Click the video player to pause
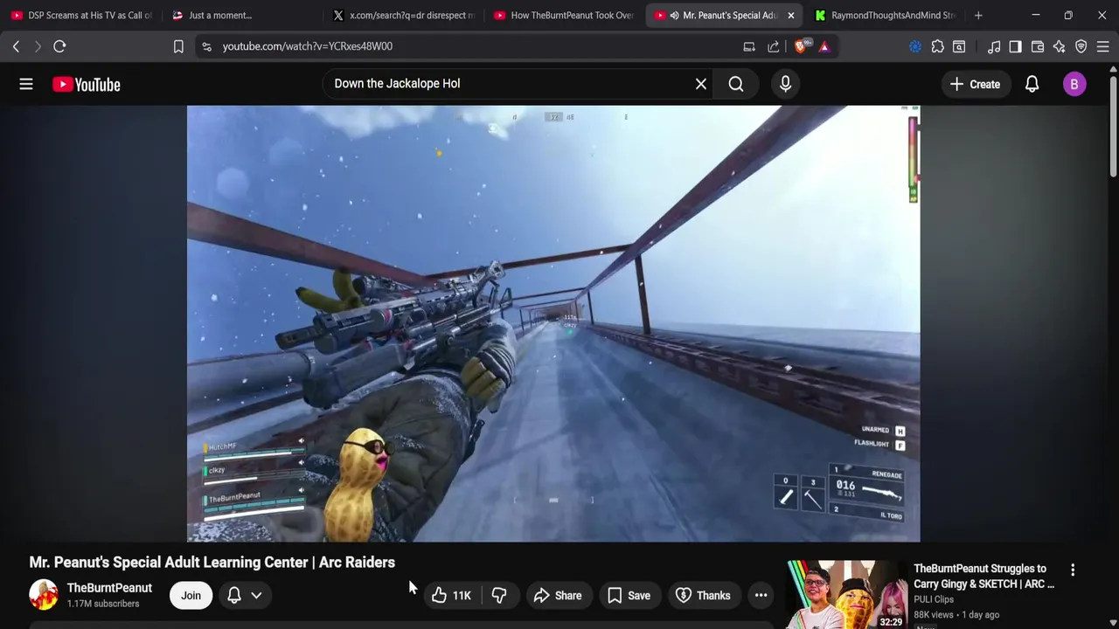Screen dimensions: 1119x629 553,323
